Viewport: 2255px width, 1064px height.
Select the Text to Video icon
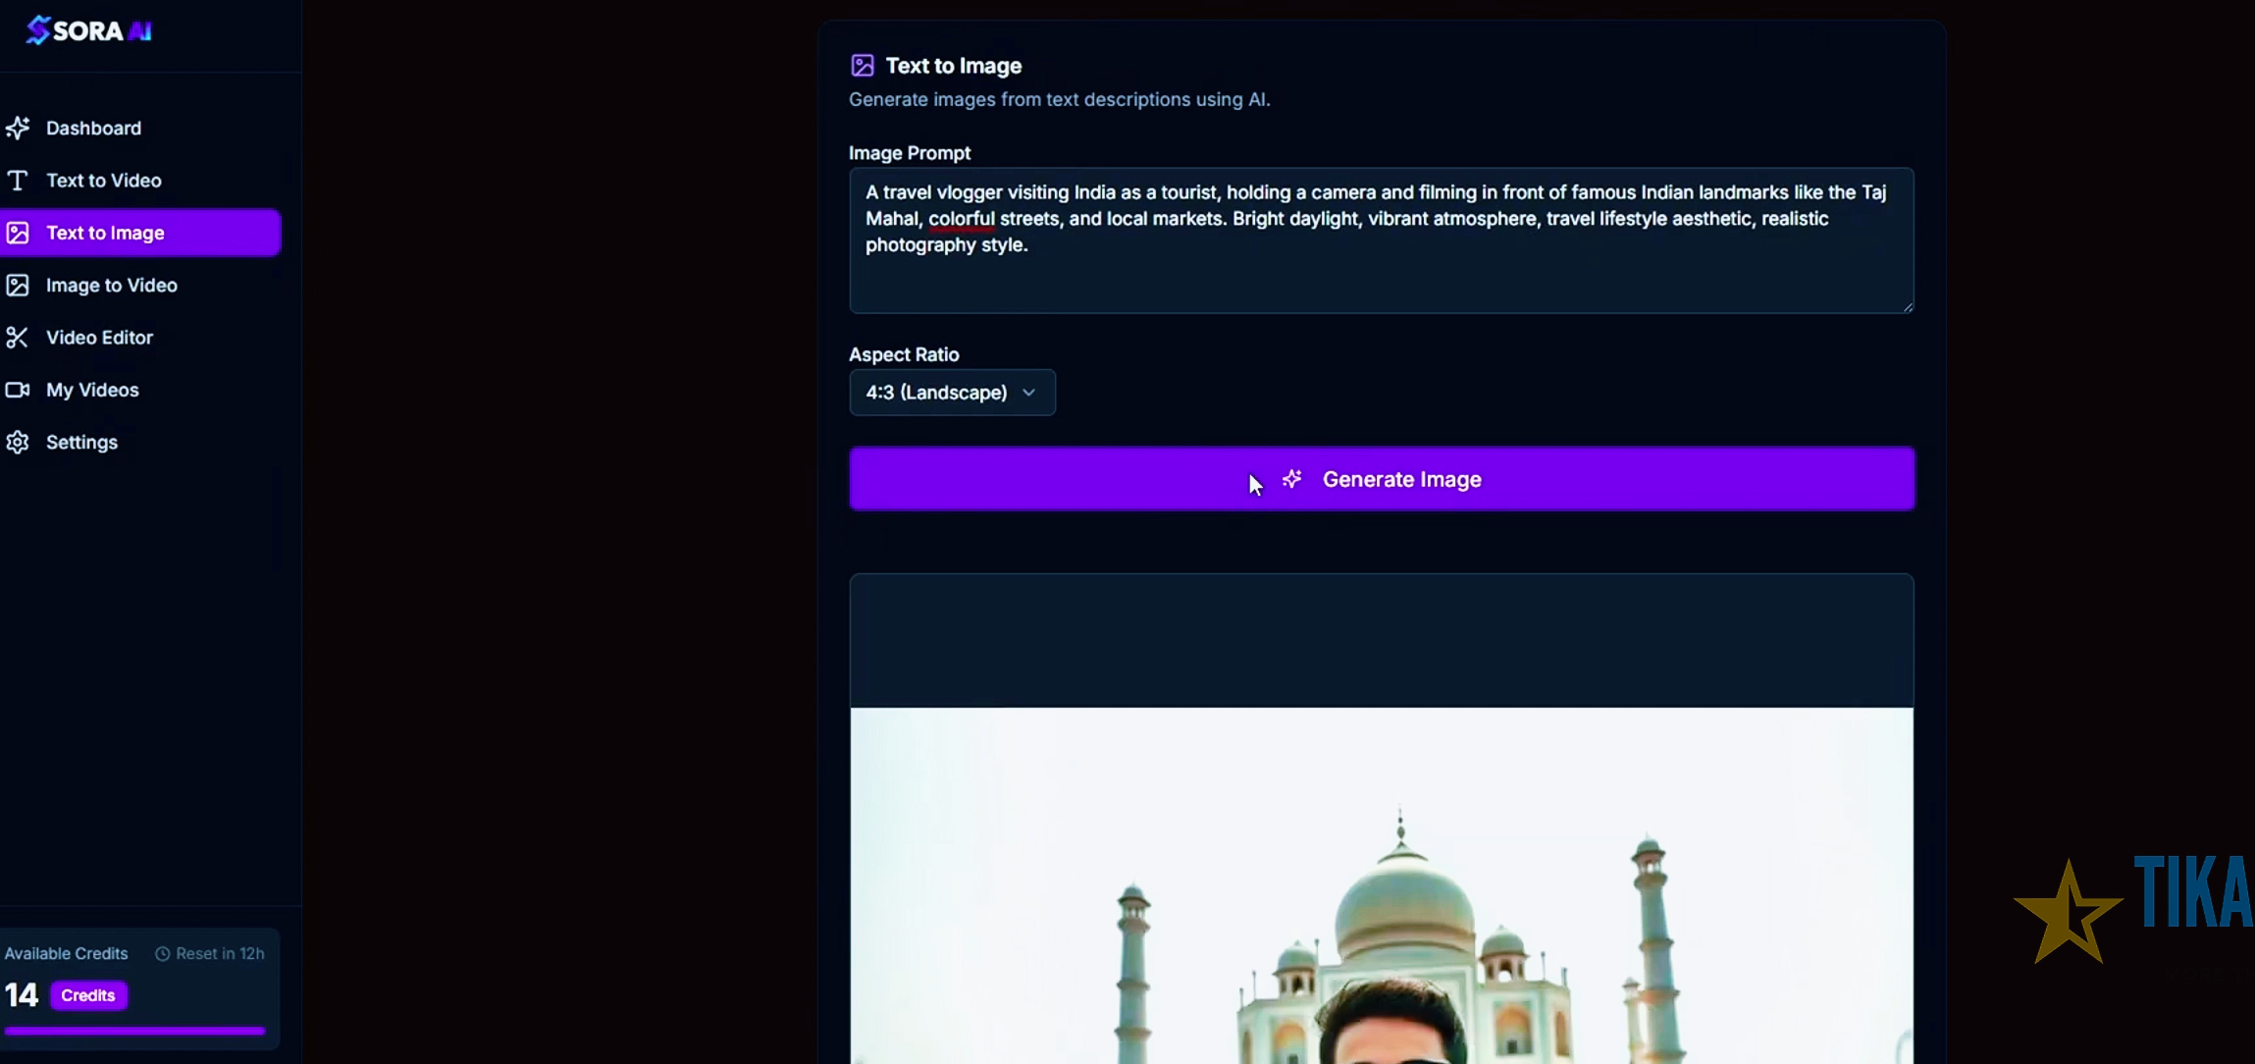pos(19,180)
